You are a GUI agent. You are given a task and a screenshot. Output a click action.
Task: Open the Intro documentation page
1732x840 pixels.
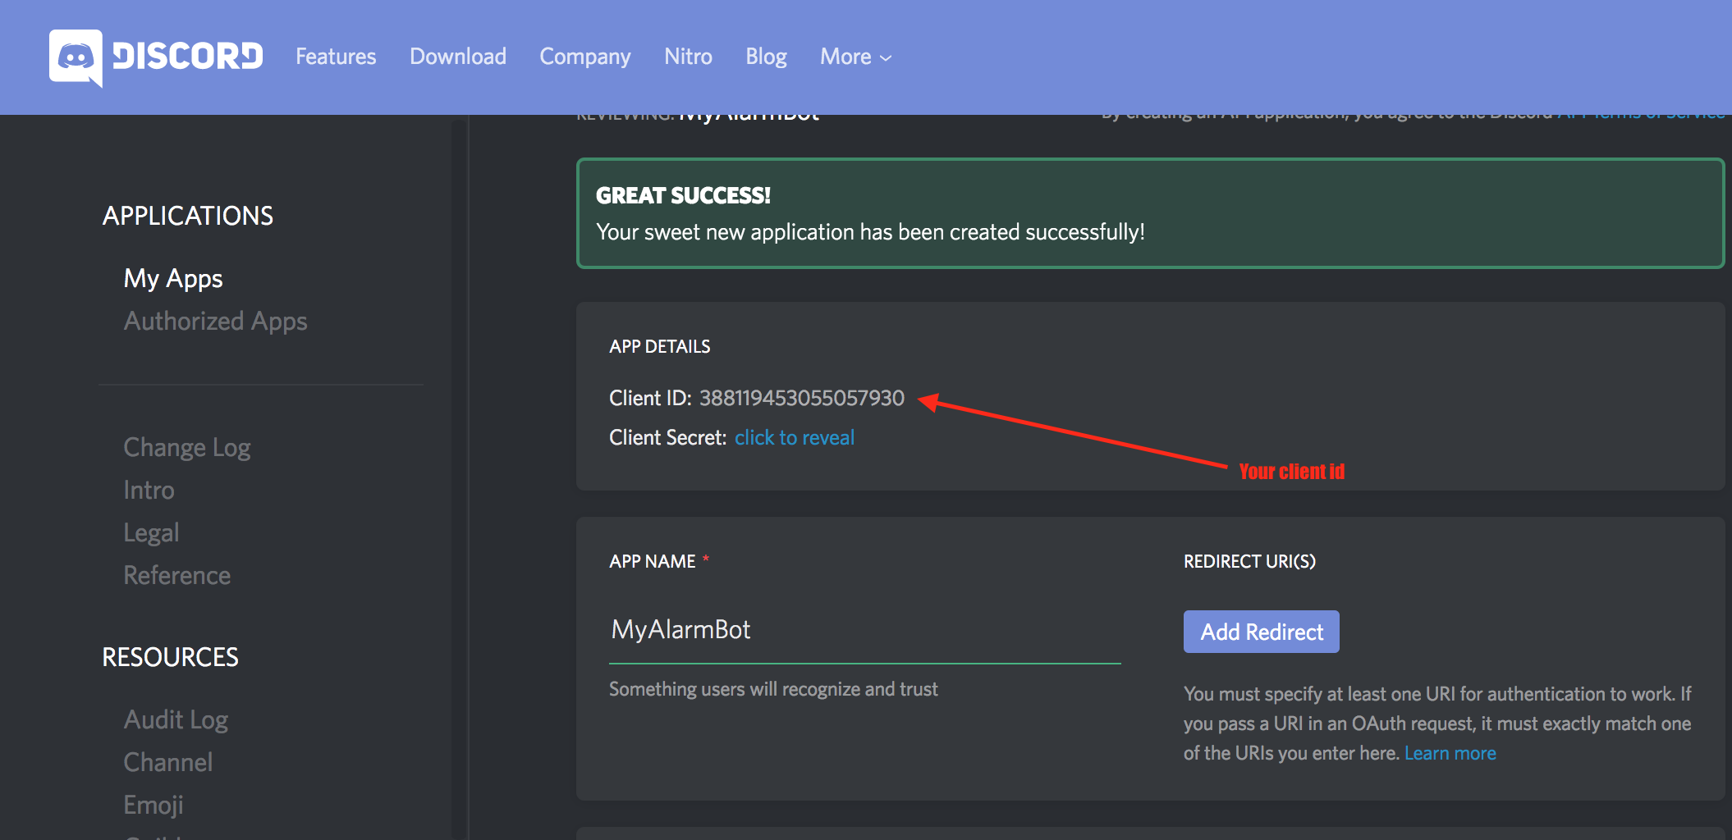[x=149, y=490]
